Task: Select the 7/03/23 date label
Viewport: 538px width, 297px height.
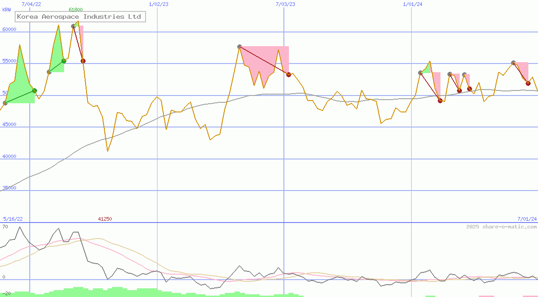Action: [285, 4]
